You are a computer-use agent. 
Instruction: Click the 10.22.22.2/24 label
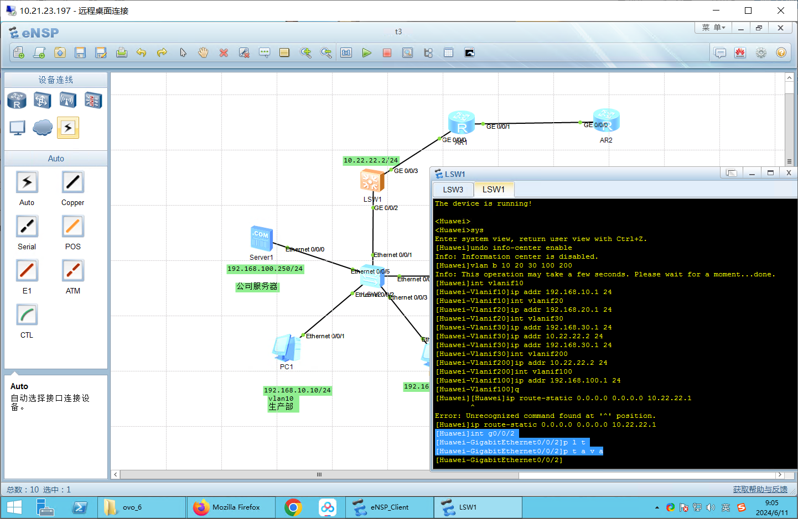coord(371,160)
